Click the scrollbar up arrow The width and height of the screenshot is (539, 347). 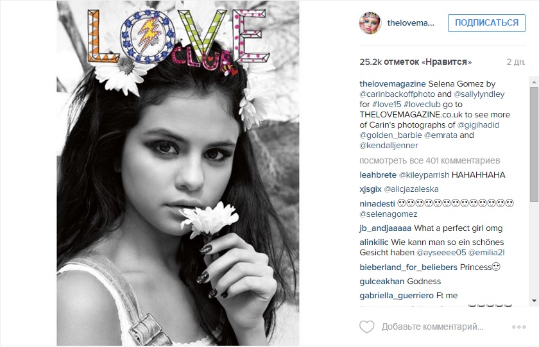534,82
